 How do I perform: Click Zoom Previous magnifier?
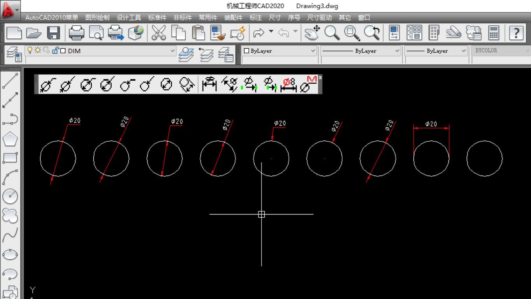pos(372,33)
